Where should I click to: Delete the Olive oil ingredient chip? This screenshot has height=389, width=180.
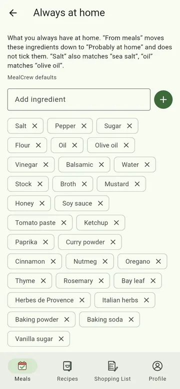tap(126, 145)
